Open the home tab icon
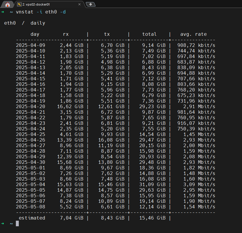 pyautogui.click(x=7, y=4)
